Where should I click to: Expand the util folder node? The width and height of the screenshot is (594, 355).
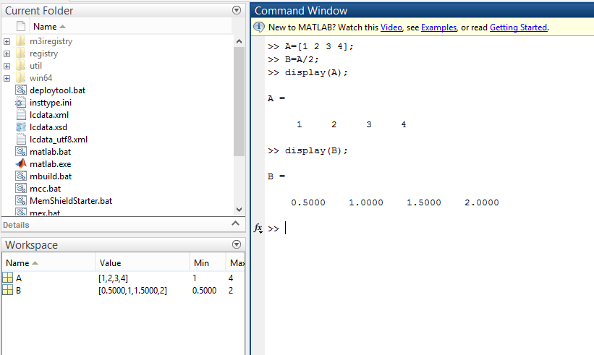point(7,66)
